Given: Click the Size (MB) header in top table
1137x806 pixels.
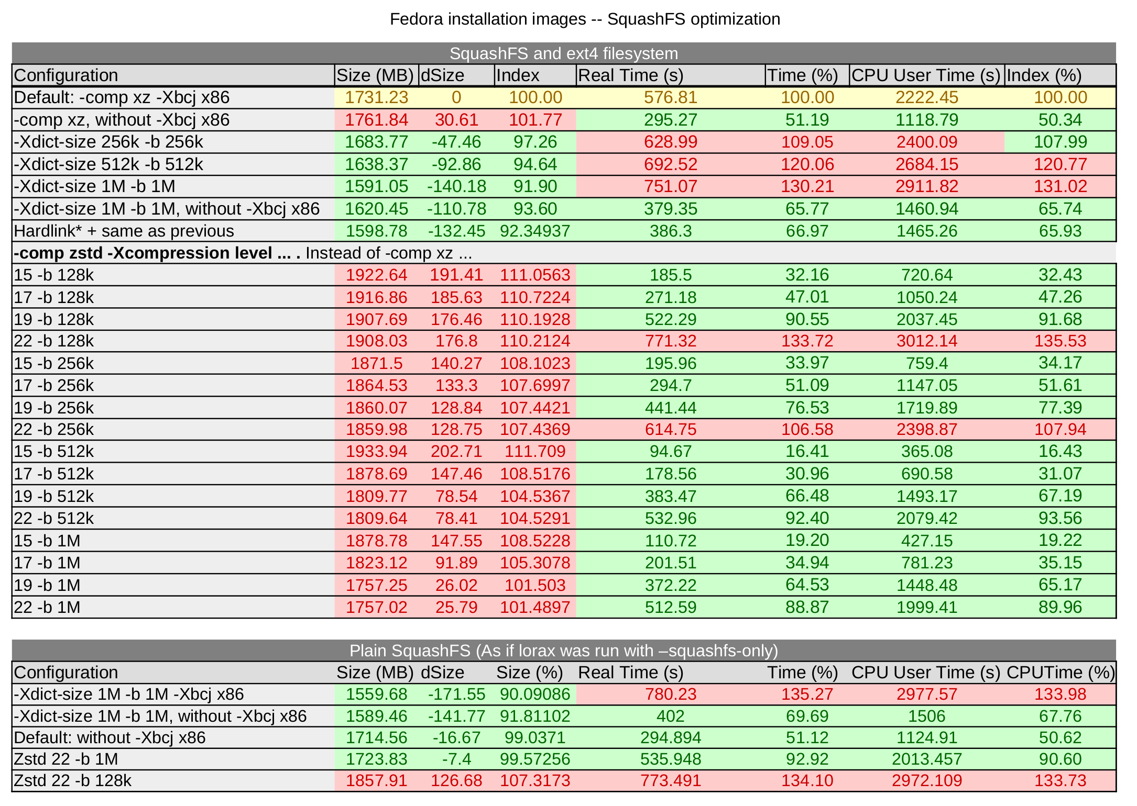Looking at the screenshot, I should pos(375,75).
